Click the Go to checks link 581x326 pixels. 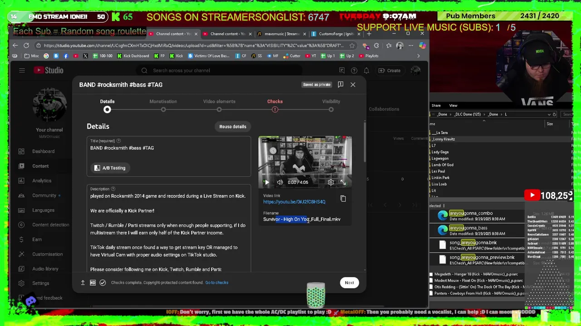pyautogui.click(x=217, y=283)
